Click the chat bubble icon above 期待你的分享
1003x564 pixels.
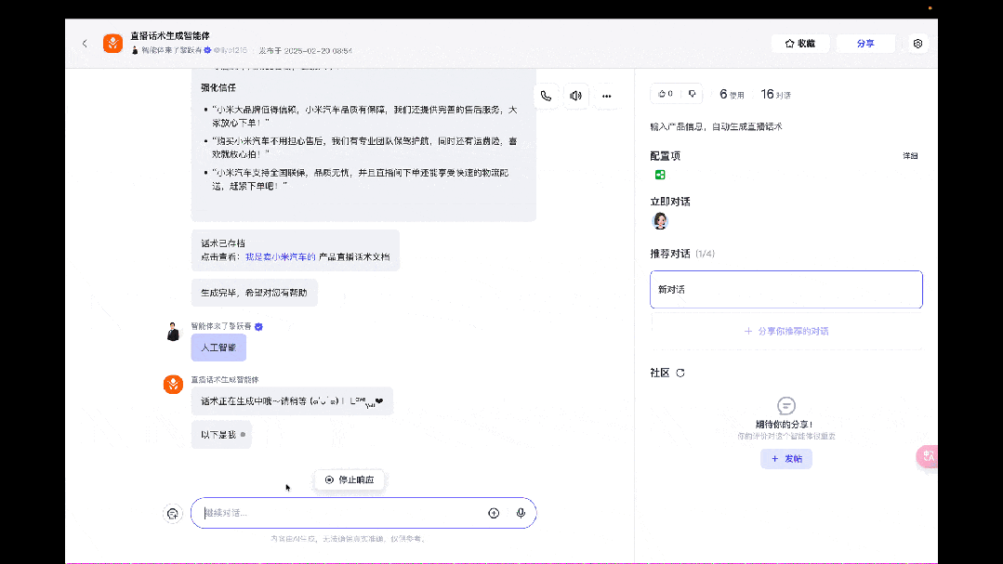point(786,405)
